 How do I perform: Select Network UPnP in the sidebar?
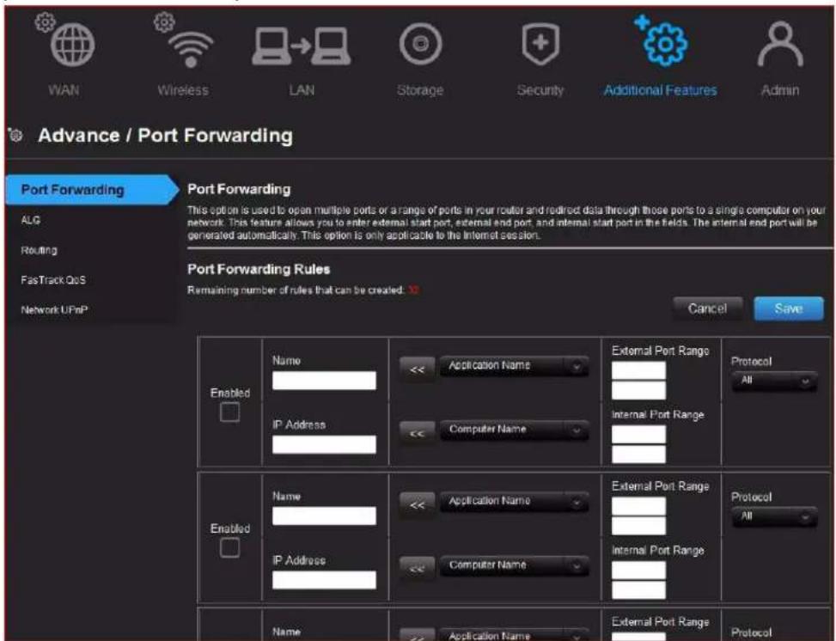pyautogui.click(x=54, y=310)
